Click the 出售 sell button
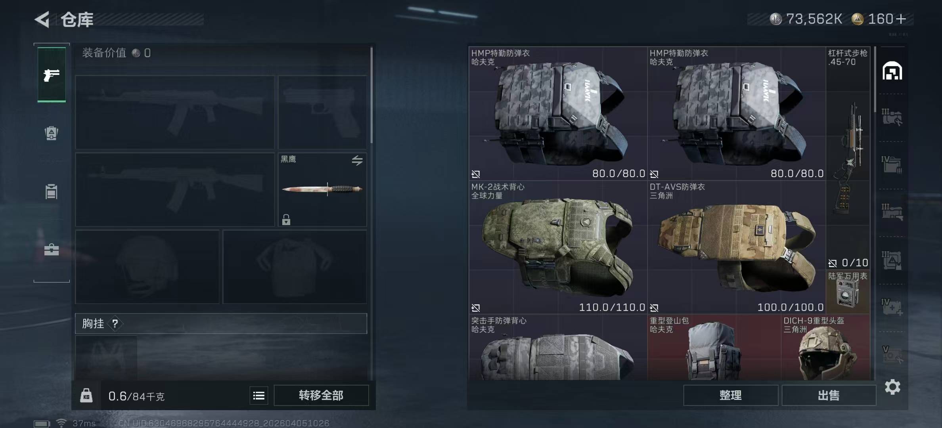Image resolution: width=942 pixels, height=428 pixels. coord(829,395)
